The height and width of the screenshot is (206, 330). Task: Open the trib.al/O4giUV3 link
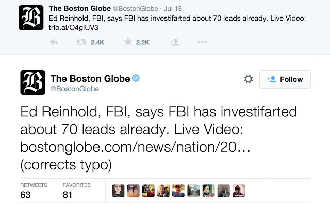tap(73, 27)
